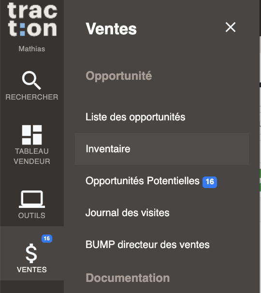Screen dimensions: 261x293
Task: Click the RECHERCHER label in sidebar
Action: (x=32, y=97)
